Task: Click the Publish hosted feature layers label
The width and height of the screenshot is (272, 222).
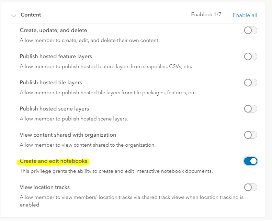Action: pyautogui.click(x=56, y=56)
